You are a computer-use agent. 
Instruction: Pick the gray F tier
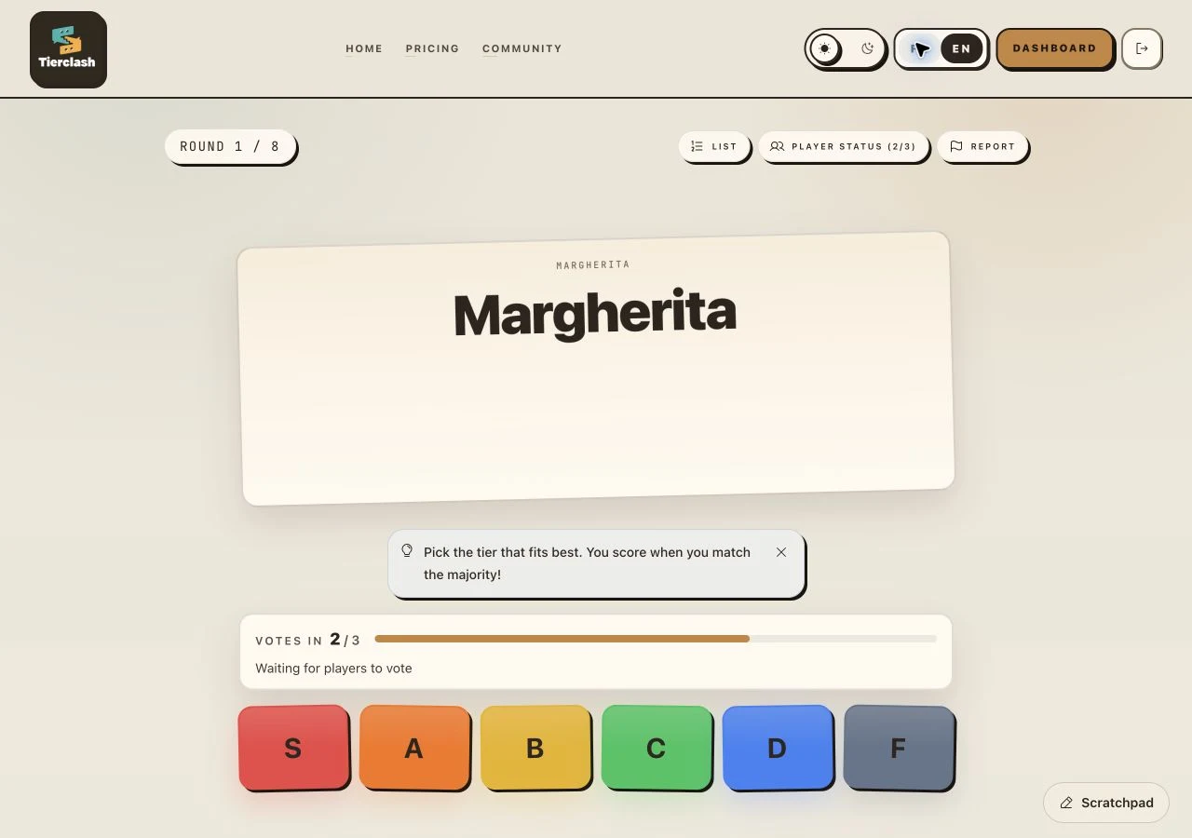[x=899, y=748]
